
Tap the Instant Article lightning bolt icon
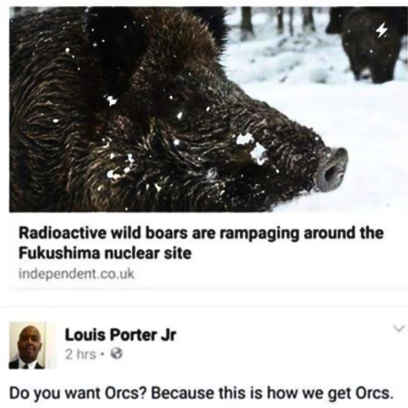coord(382,30)
